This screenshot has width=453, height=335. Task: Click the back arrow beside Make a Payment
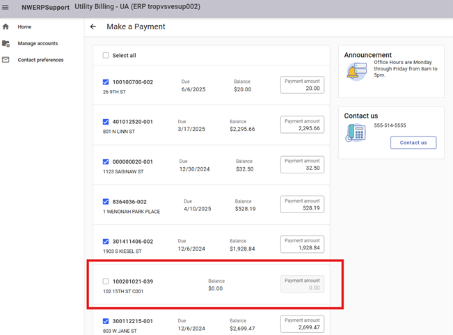93,26
